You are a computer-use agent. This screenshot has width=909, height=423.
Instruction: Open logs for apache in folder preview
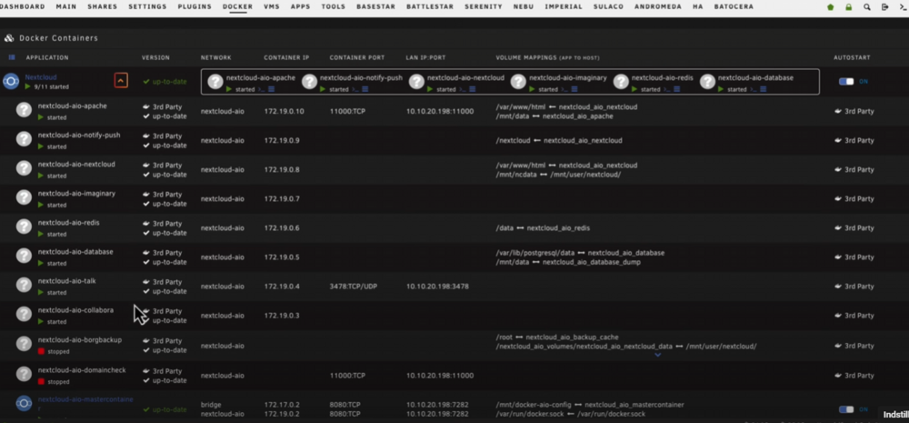point(271,89)
